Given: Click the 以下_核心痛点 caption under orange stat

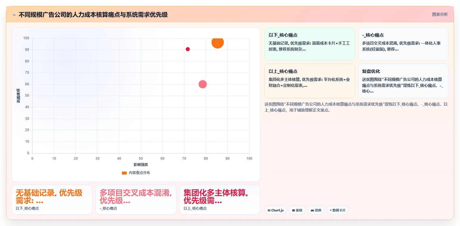Looking at the screenshot, I should [x=27, y=208].
